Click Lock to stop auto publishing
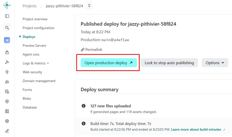 [169, 63]
